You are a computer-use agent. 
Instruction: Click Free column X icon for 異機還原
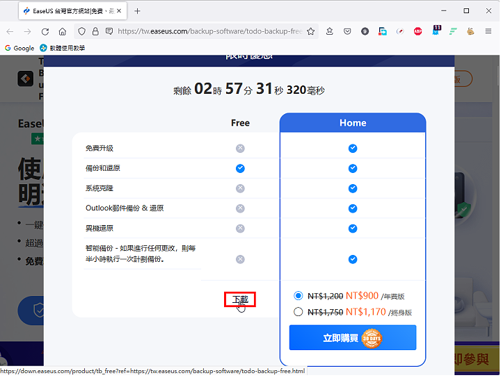click(x=240, y=229)
